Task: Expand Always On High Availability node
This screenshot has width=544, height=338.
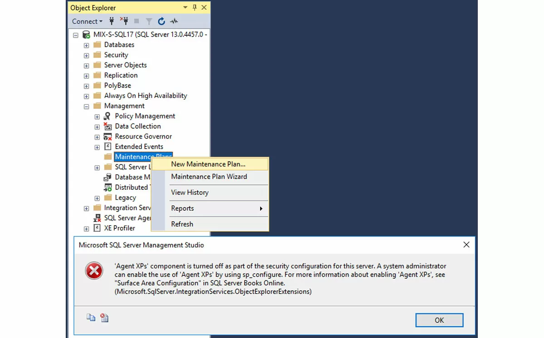Action: pos(86,96)
